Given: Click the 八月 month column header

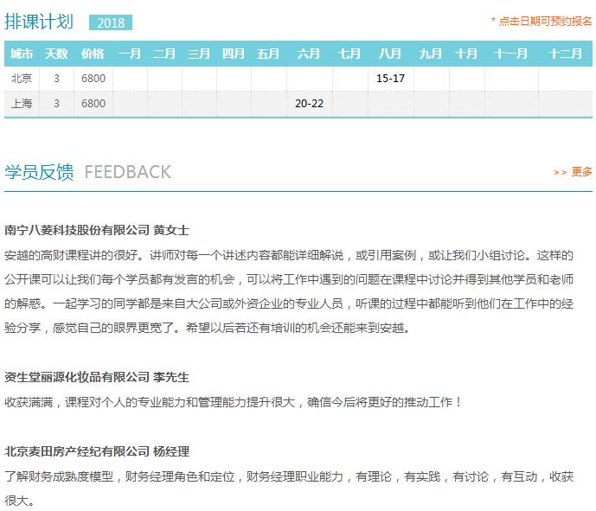Looking at the screenshot, I should pos(390,54).
